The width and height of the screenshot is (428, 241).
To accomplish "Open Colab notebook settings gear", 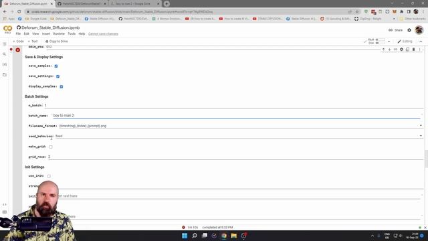I will tap(409, 30).
